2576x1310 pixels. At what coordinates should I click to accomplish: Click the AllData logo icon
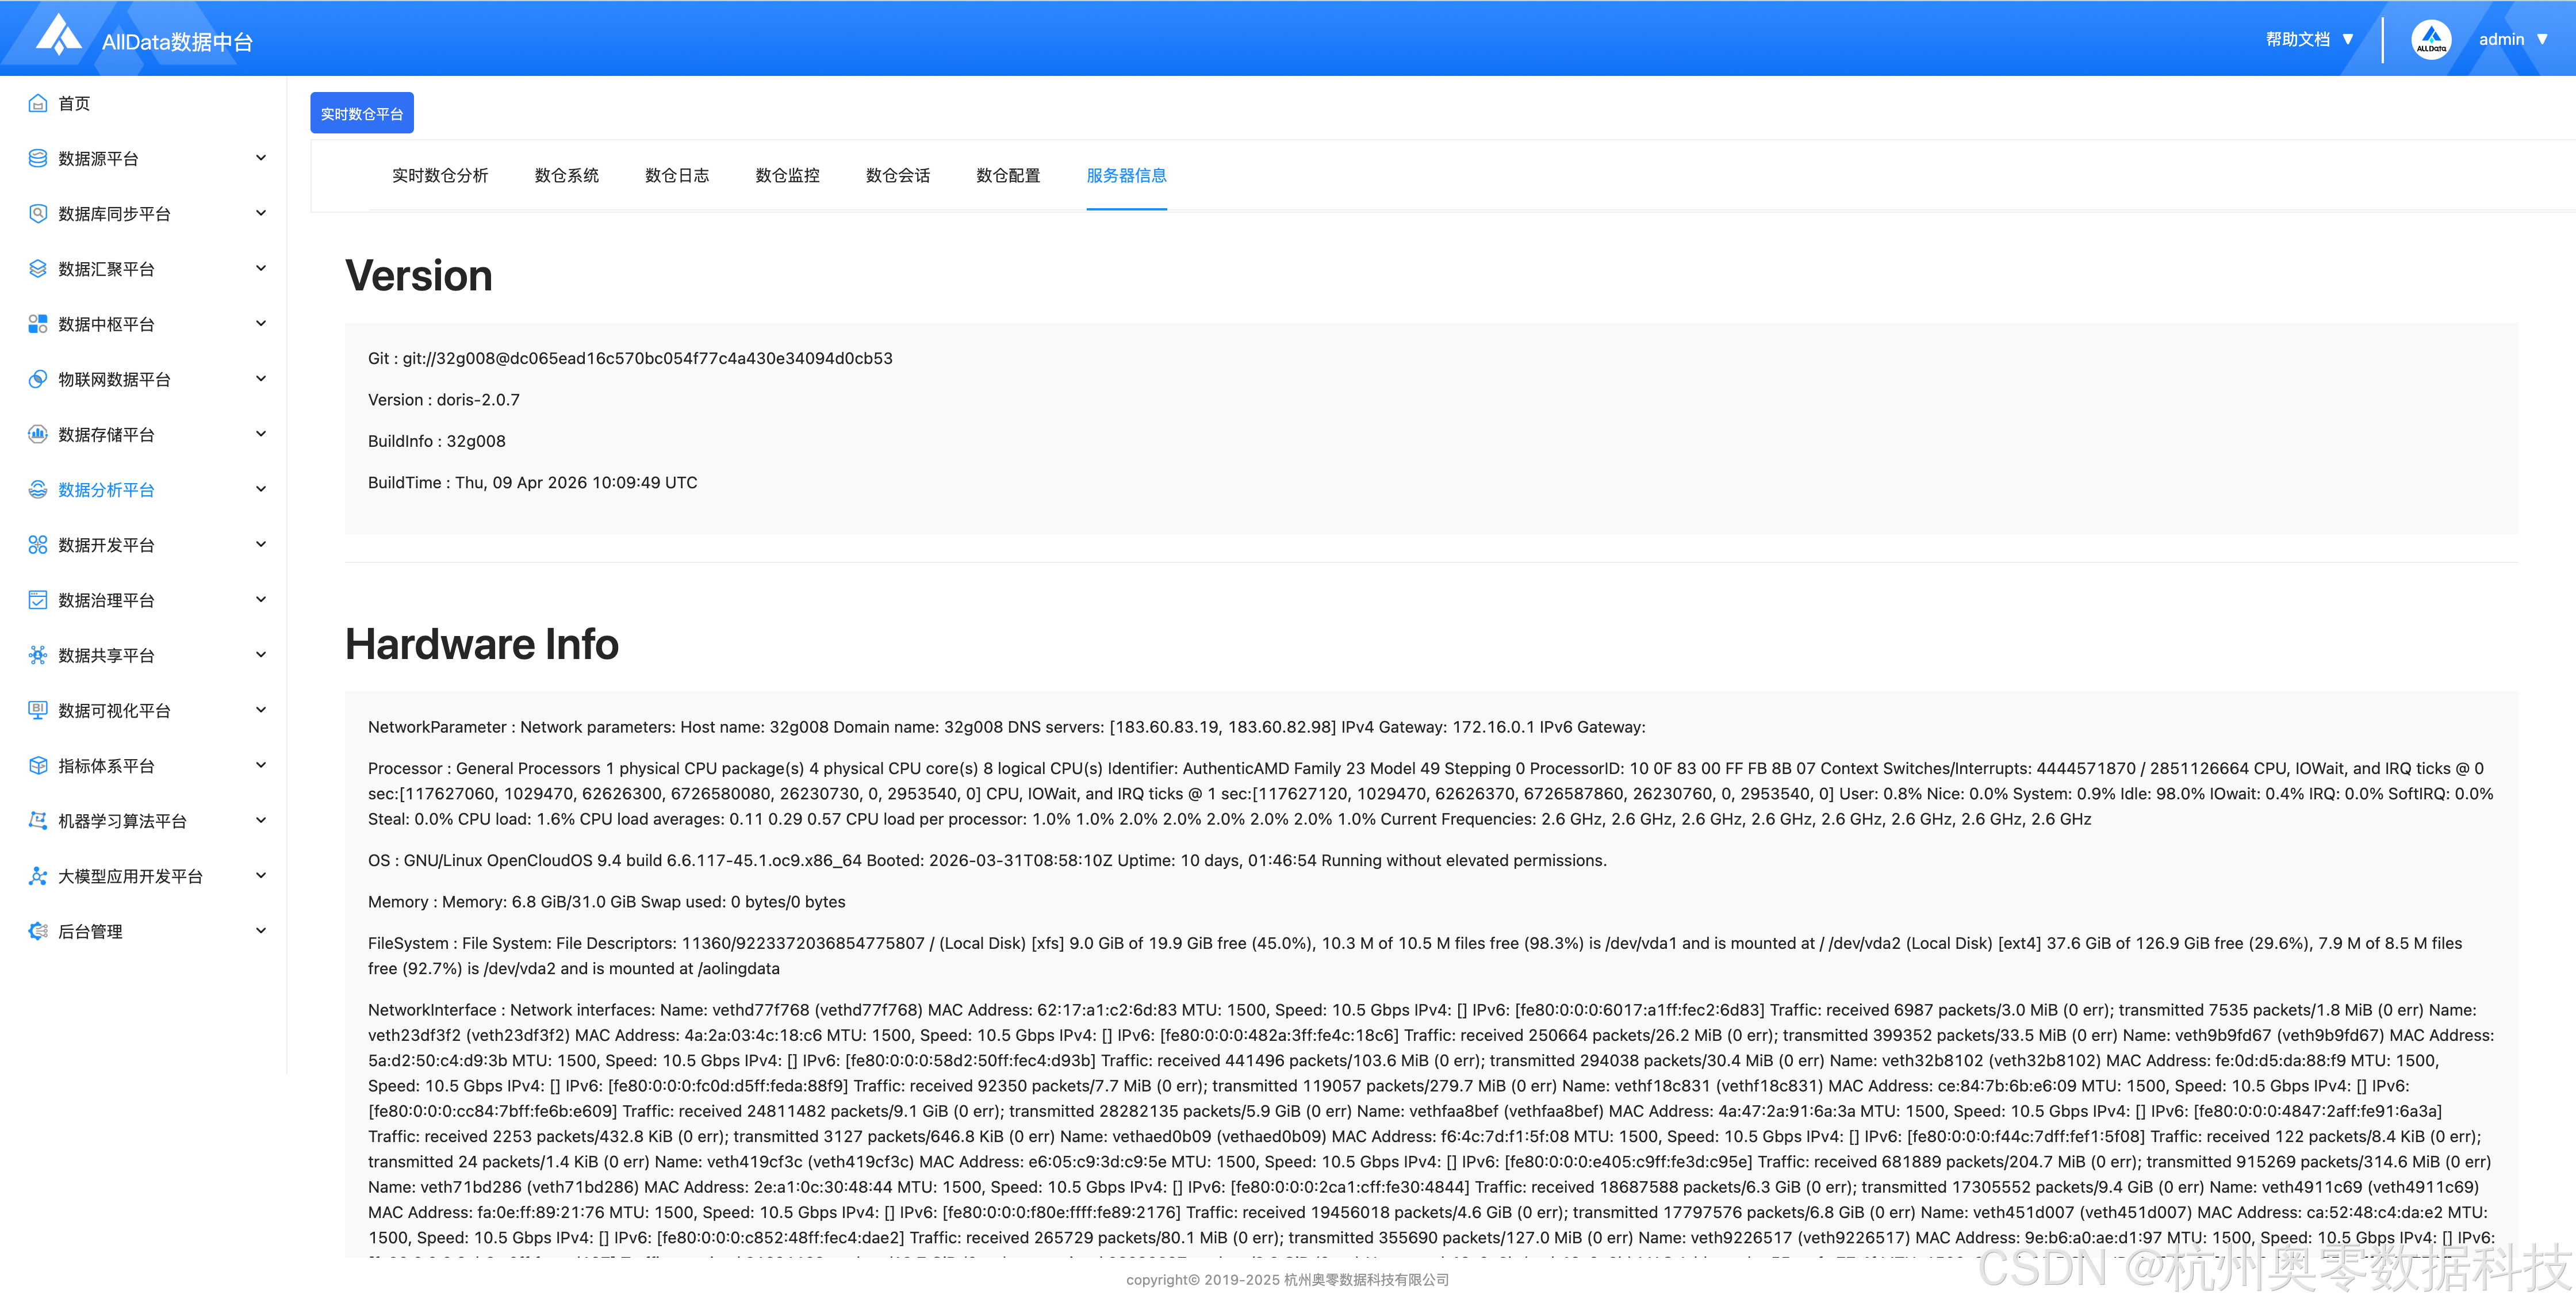tap(58, 36)
